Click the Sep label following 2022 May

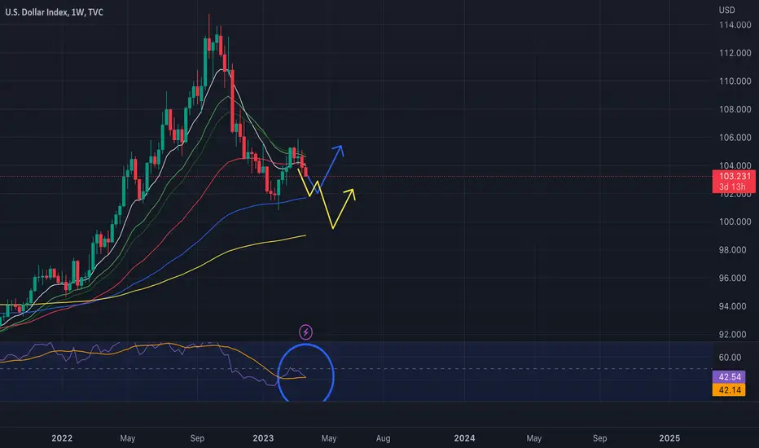coord(197,438)
